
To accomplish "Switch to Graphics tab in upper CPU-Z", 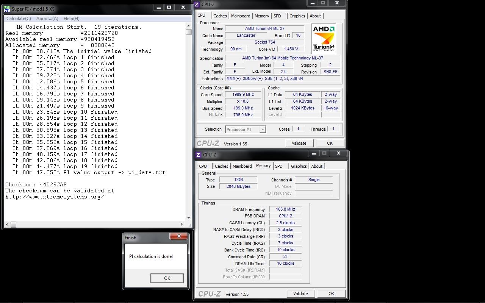I will (297, 16).
